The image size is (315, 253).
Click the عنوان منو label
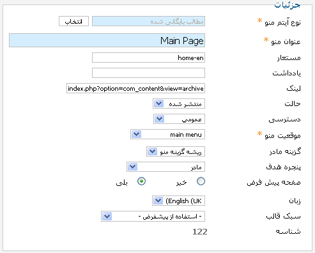pyautogui.click(x=286, y=42)
